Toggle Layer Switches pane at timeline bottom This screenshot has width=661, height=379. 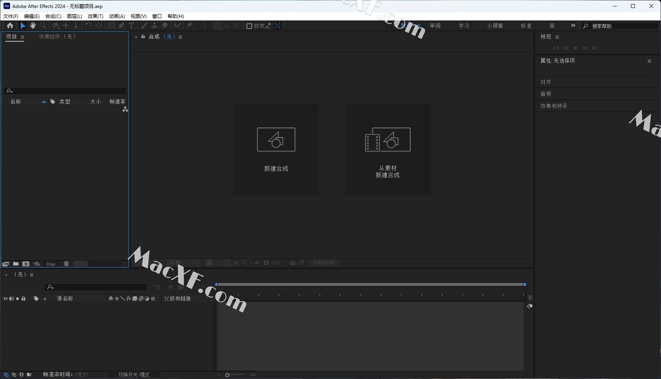point(6,375)
